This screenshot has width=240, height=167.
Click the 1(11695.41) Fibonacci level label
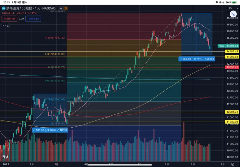coord(58,123)
